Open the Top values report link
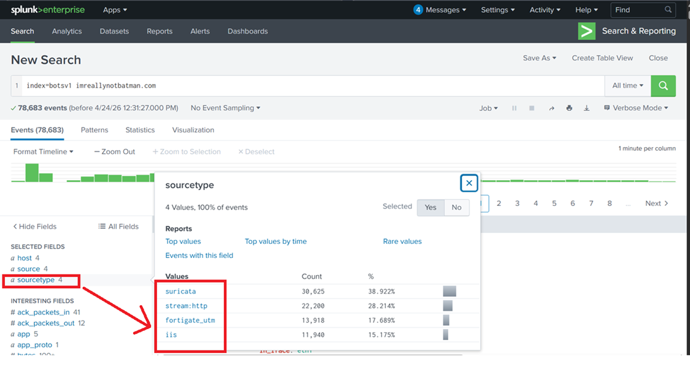 click(x=183, y=241)
